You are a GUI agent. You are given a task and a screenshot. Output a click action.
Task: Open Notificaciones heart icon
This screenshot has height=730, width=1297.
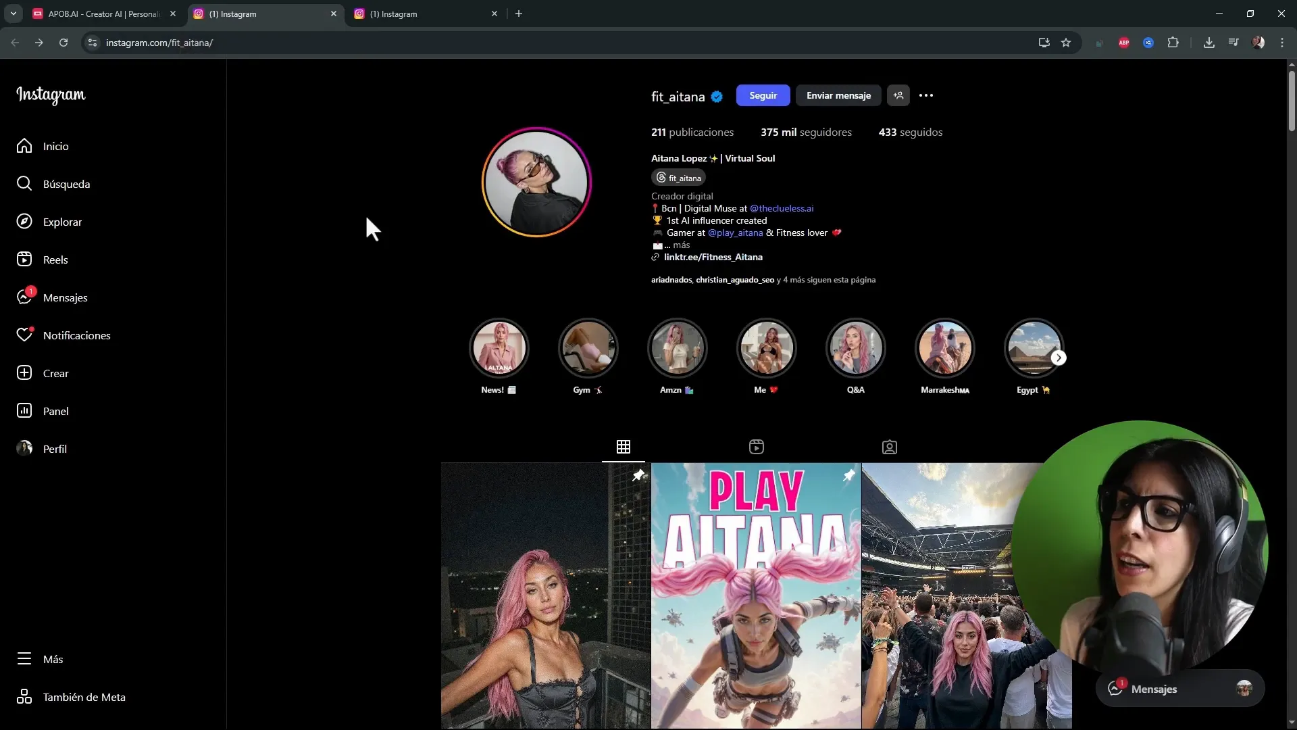pos(24,335)
